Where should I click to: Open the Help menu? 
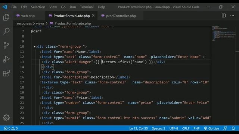(101, 7)
